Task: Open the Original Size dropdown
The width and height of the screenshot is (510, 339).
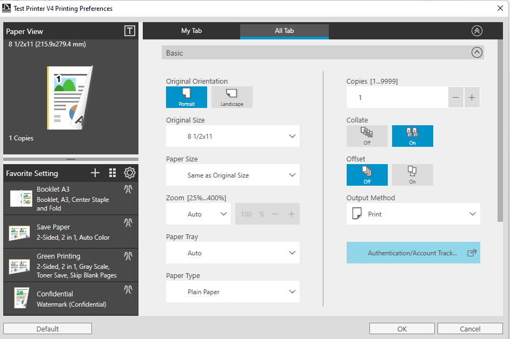Action: [x=233, y=136]
